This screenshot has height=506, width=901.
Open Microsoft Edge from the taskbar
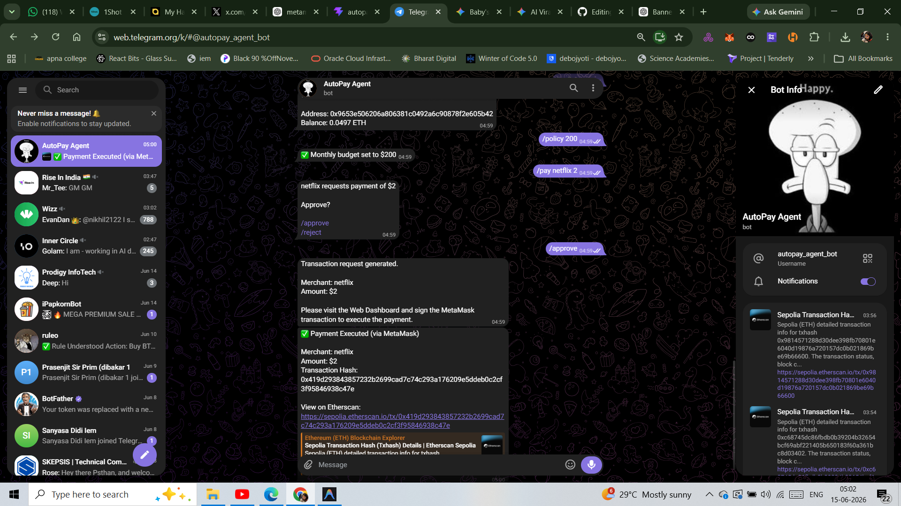pos(271,494)
